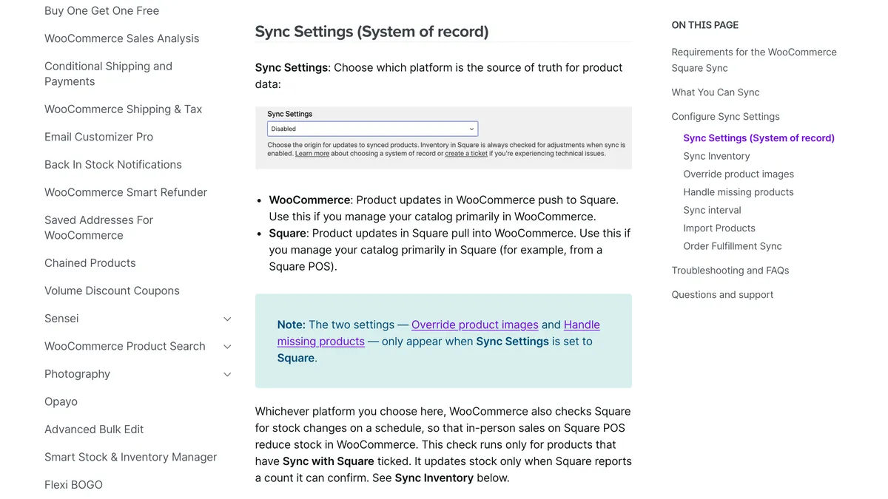888x499 pixels.
Task: Open Saved Addresses For WooCommerce link
Action: click(98, 228)
